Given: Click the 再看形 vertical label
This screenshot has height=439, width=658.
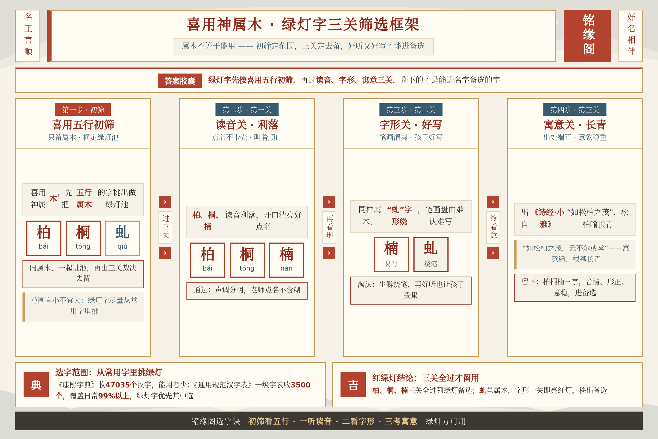Looking at the screenshot, I should pos(329,227).
